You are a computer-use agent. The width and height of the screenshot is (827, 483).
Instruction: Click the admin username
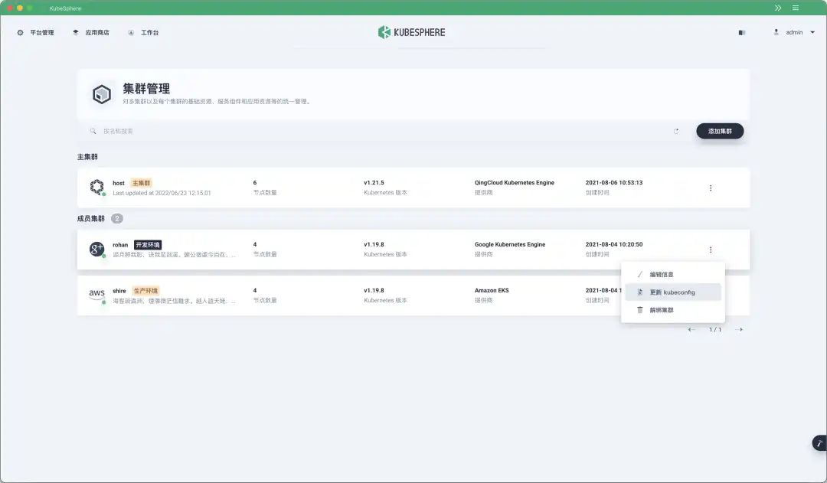coord(794,32)
